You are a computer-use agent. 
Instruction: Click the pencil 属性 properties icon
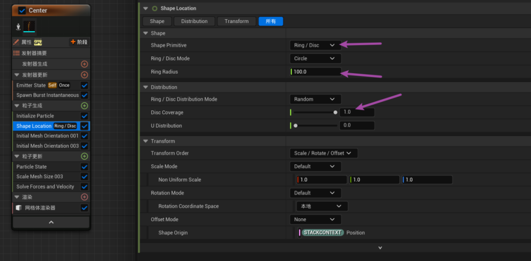(16, 42)
